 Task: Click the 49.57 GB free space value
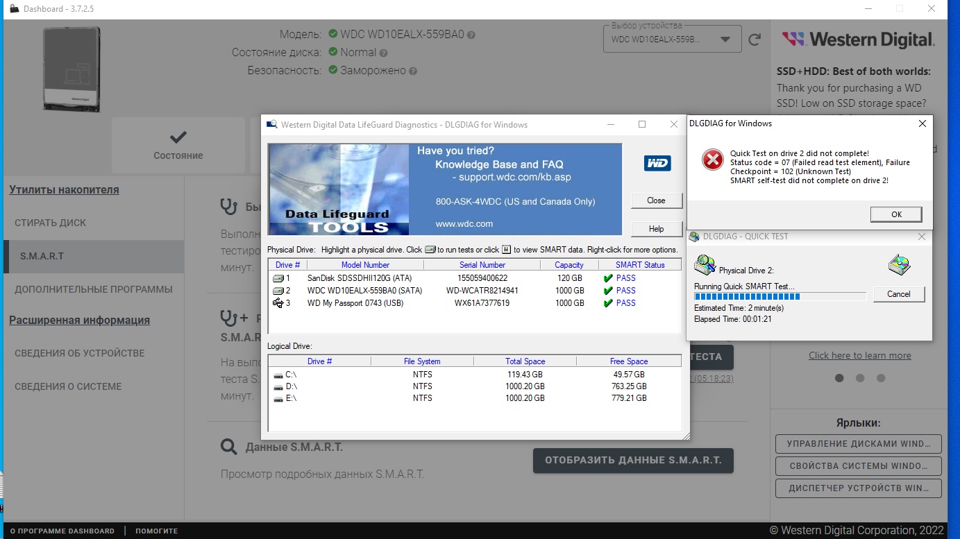point(628,375)
